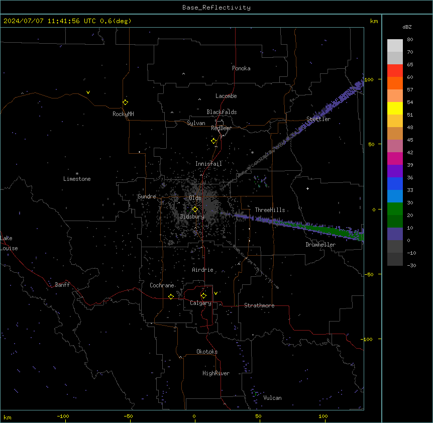Select the yellow diamond marker above Calgary label

[203, 296]
